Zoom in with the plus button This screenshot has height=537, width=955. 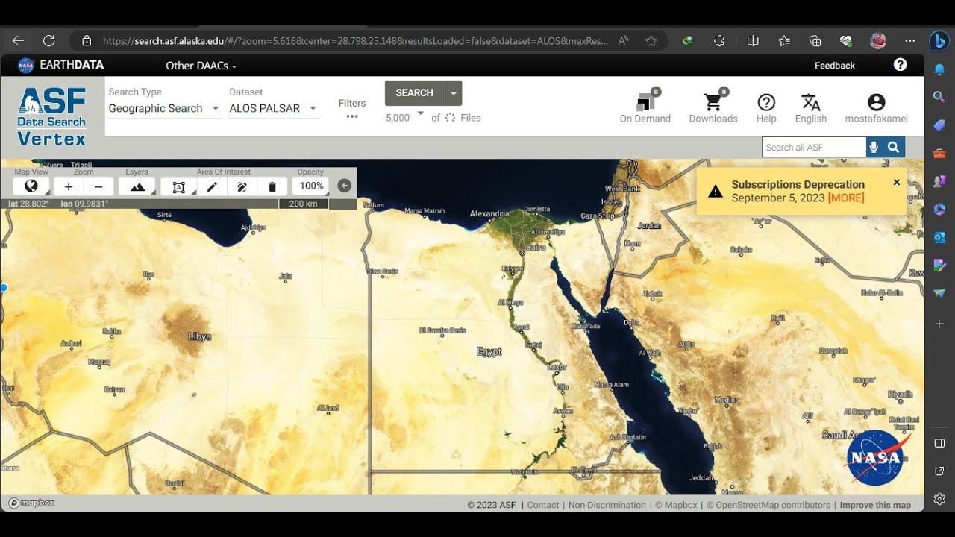pos(69,186)
